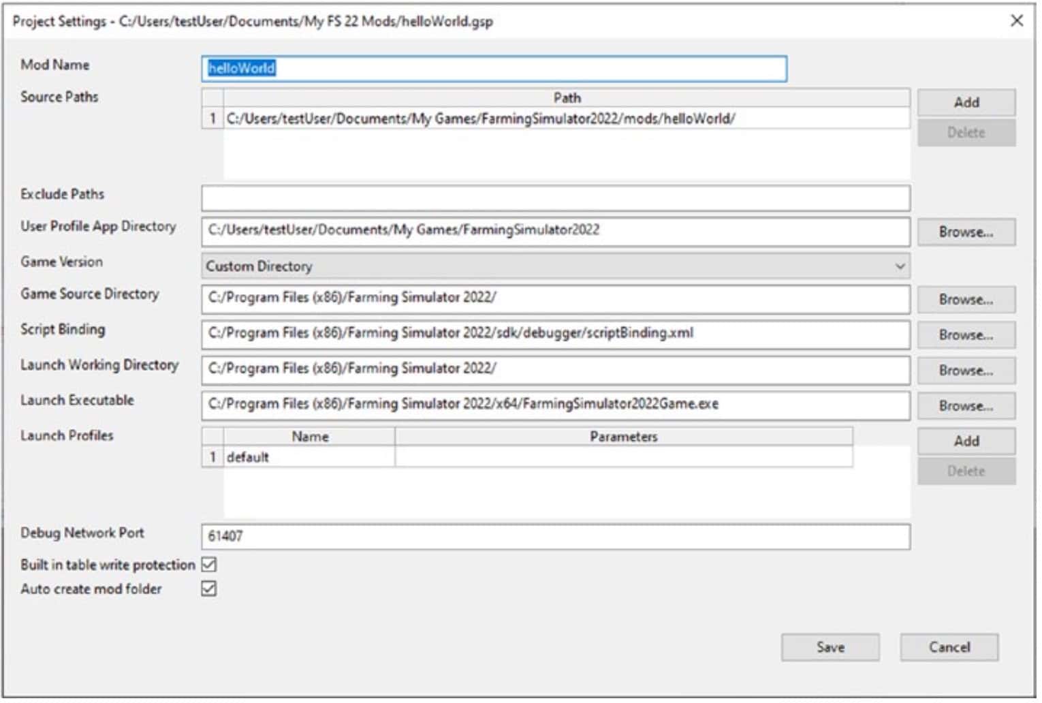Screen dimensions: 1042x703
Task: Browse for Launch Working Directory
Action: coord(966,370)
